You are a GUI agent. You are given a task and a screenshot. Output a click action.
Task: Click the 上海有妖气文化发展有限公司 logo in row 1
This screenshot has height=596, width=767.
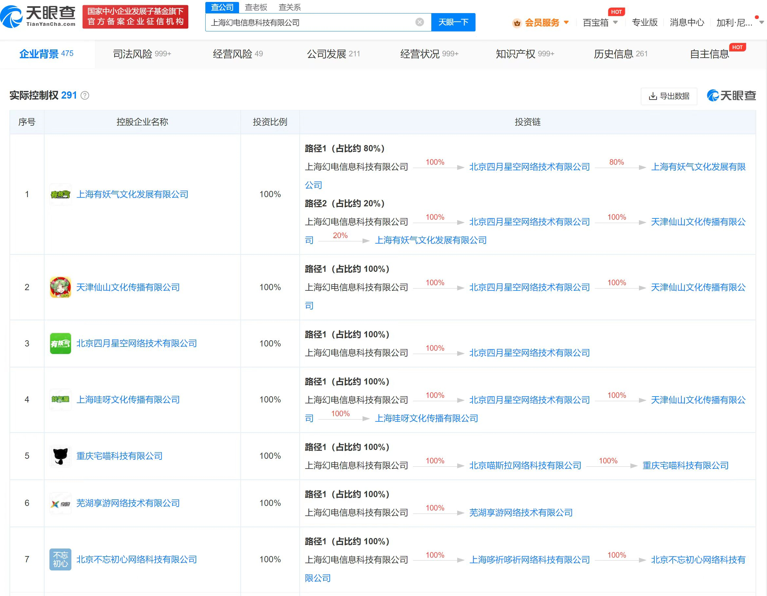60,194
